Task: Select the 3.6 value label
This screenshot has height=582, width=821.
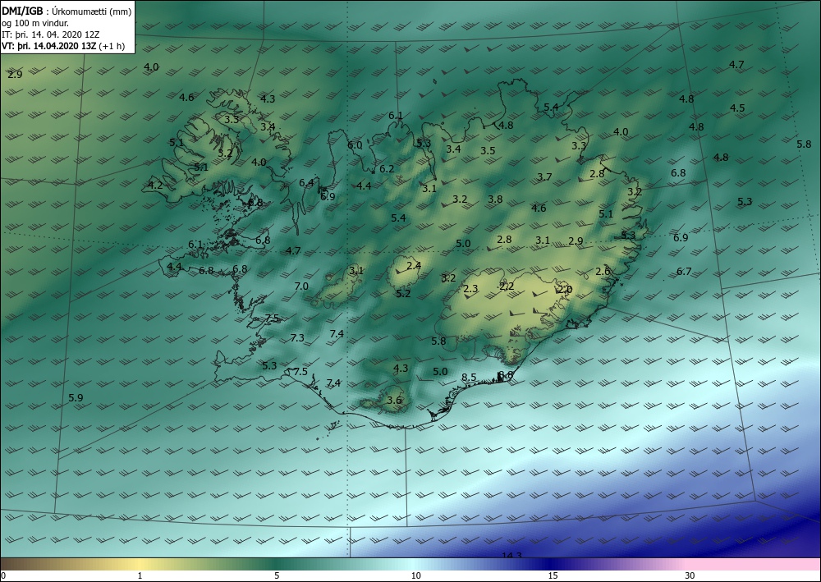Action: tap(394, 401)
